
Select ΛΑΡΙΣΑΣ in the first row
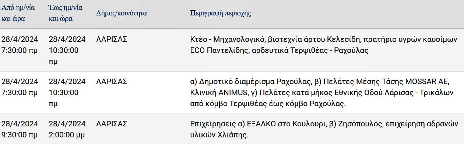[112, 39]
